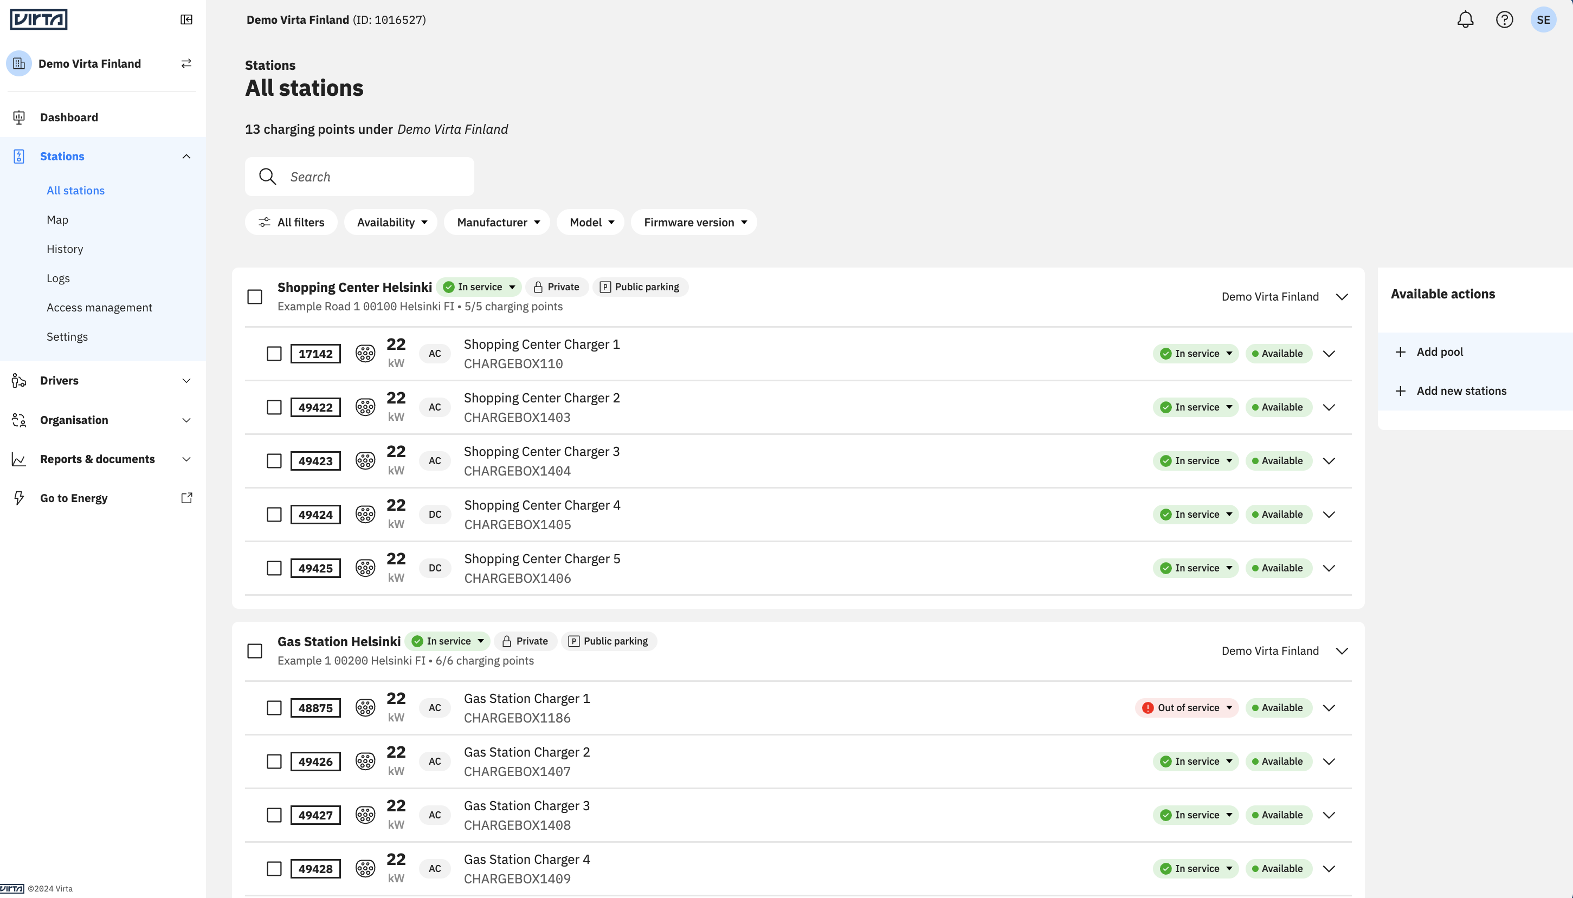Click the connector icon for charger 49427
1573x898 pixels.
tap(365, 815)
